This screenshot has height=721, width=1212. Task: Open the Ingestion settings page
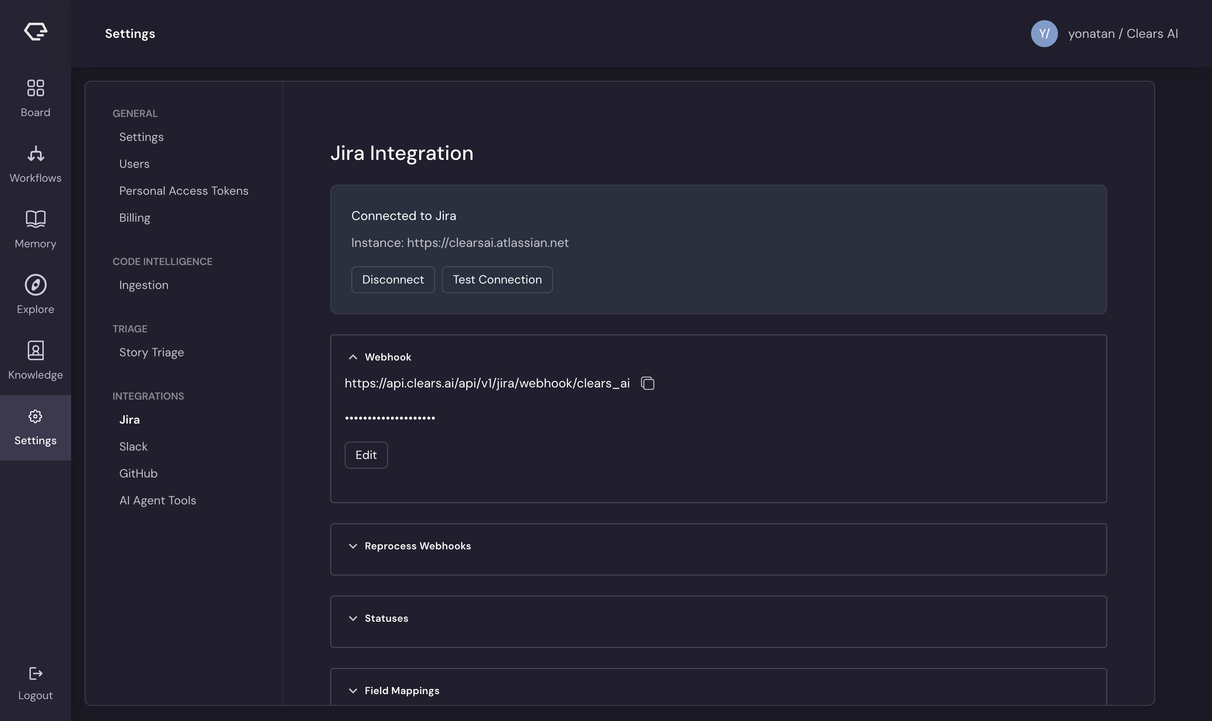pyautogui.click(x=144, y=285)
